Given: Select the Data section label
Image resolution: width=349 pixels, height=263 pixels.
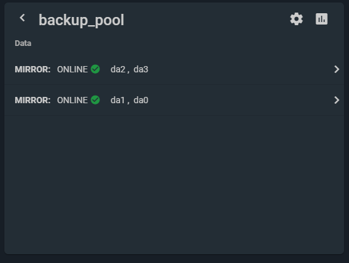Looking at the screenshot, I should [x=23, y=43].
